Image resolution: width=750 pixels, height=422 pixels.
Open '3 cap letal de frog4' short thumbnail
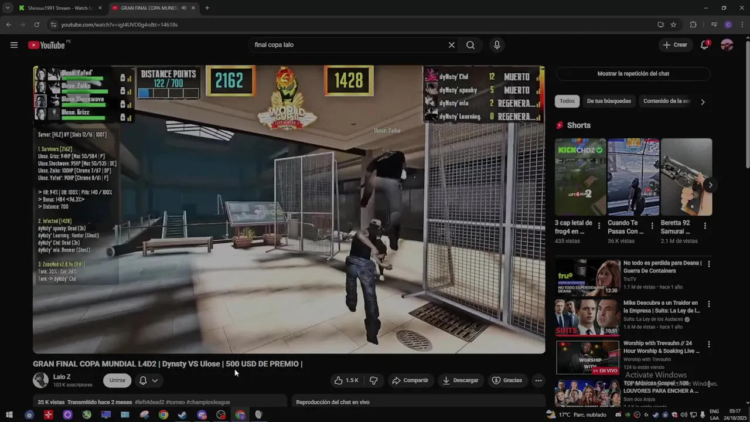tap(580, 177)
